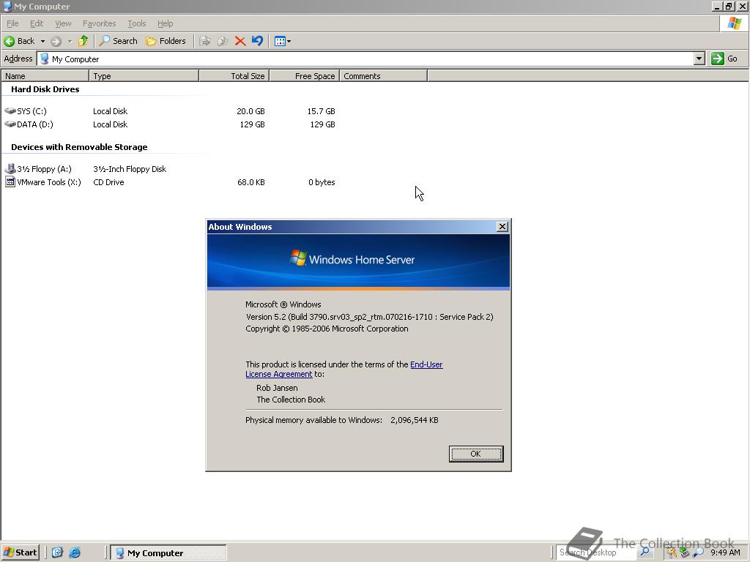This screenshot has height=562, width=750.
Task: Click the 15.7 GB free space value
Action: tap(321, 111)
